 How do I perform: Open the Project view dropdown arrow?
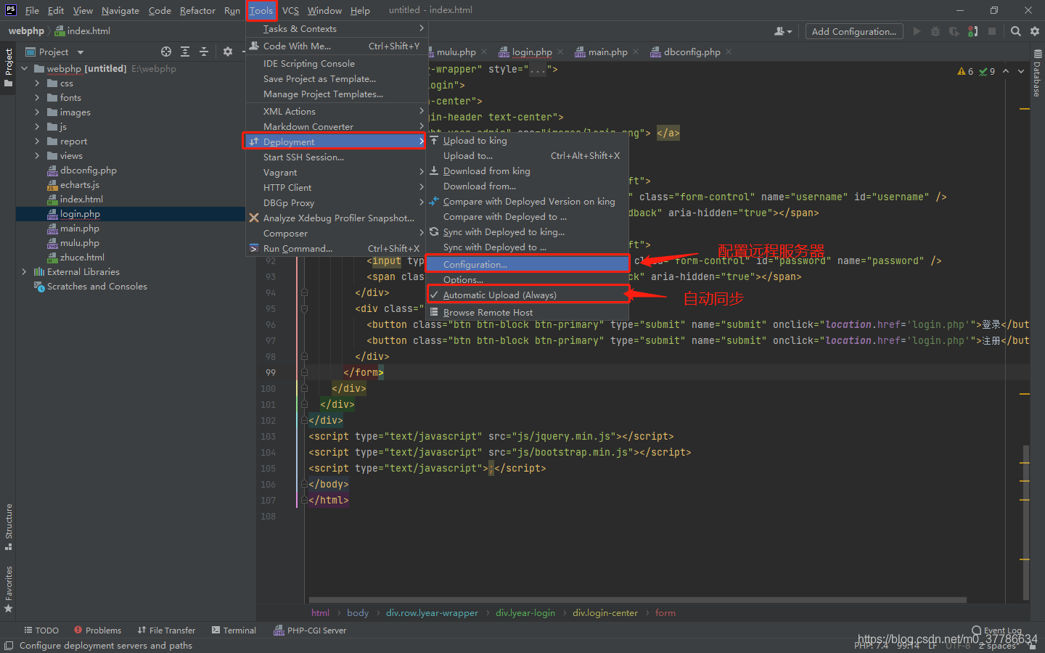click(81, 52)
